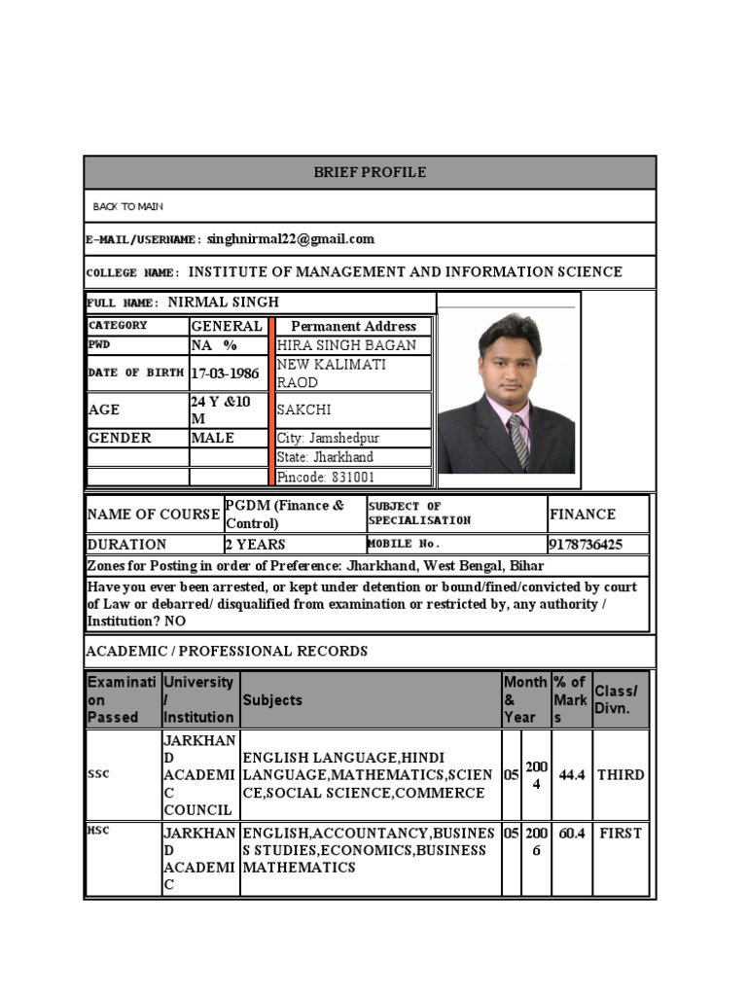Click the SSC subjects cell starting ENGLISH LANGUAGE
Screen dimensions: 747x996
point(371,774)
